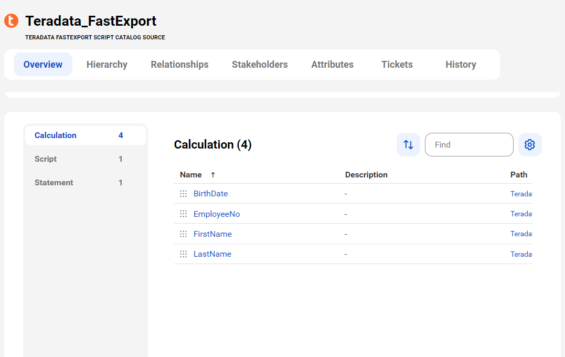
Task: Grab the drag handle beside FirstName
Action: coord(184,234)
